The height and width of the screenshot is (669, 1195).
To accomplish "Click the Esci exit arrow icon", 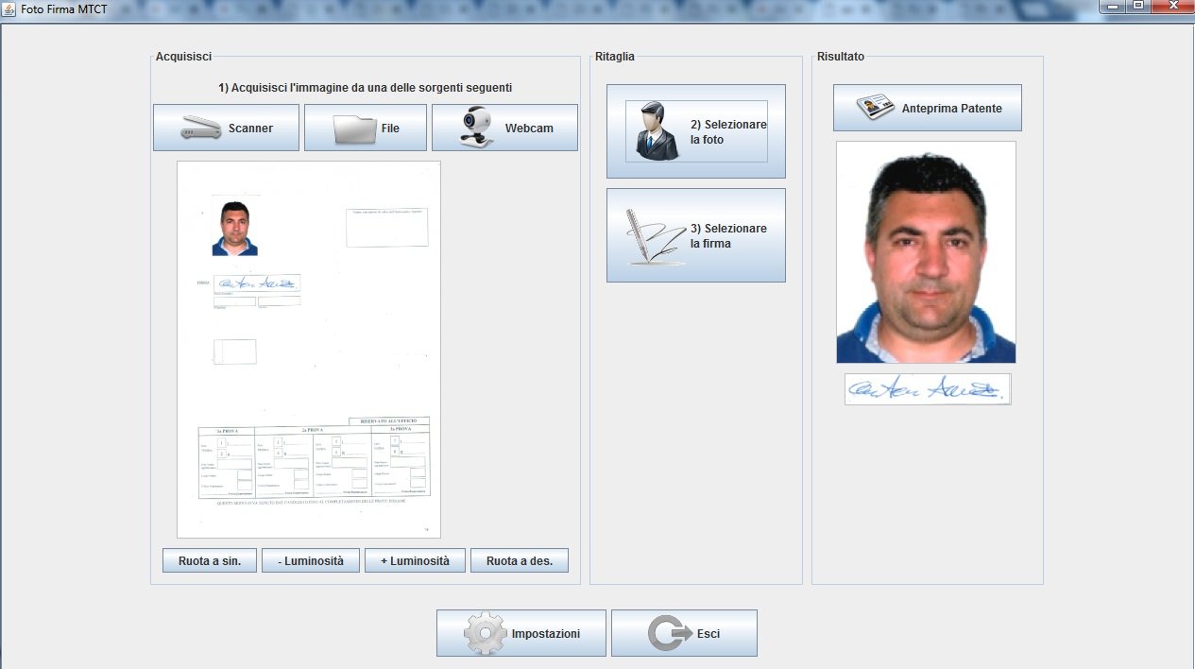I will 667,633.
